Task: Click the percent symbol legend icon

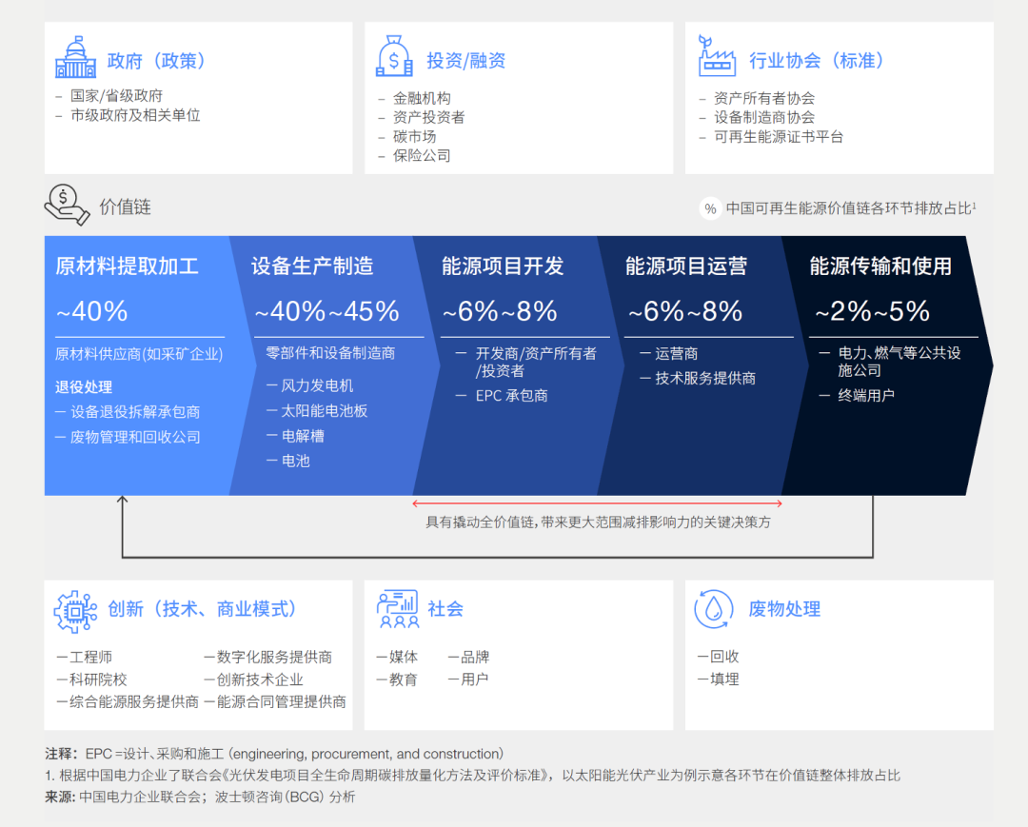Action: point(710,208)
